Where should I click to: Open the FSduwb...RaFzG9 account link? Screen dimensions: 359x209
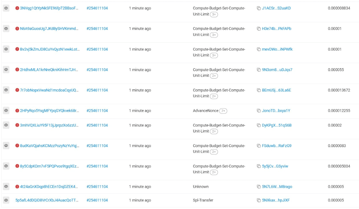coord(277,146)
